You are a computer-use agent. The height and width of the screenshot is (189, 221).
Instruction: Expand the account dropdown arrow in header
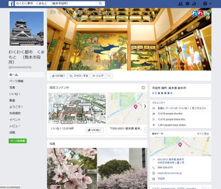pos(210,3)
